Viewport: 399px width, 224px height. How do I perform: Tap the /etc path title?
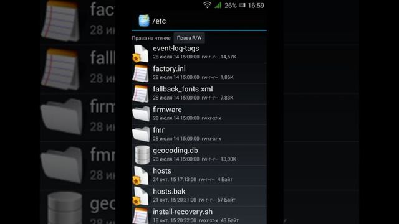point(159,21)
